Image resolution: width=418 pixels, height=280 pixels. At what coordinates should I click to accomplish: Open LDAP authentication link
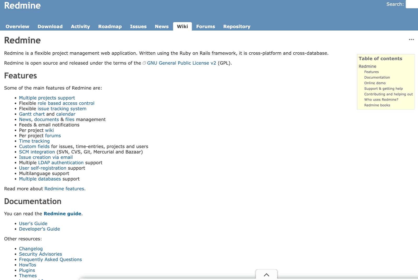[x=61, y=163]
